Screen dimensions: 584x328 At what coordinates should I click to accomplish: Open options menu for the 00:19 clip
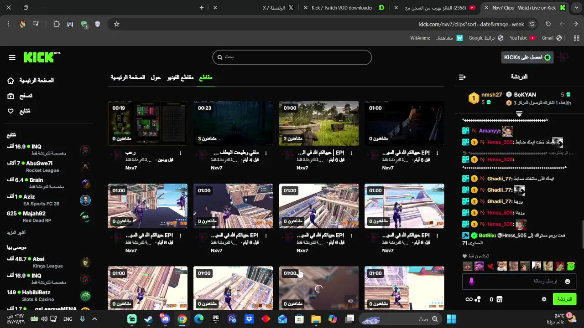tap(181, 153)
